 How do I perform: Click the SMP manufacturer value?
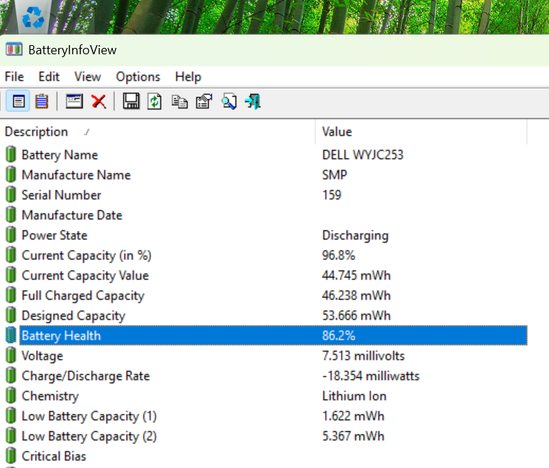[334, 175]
